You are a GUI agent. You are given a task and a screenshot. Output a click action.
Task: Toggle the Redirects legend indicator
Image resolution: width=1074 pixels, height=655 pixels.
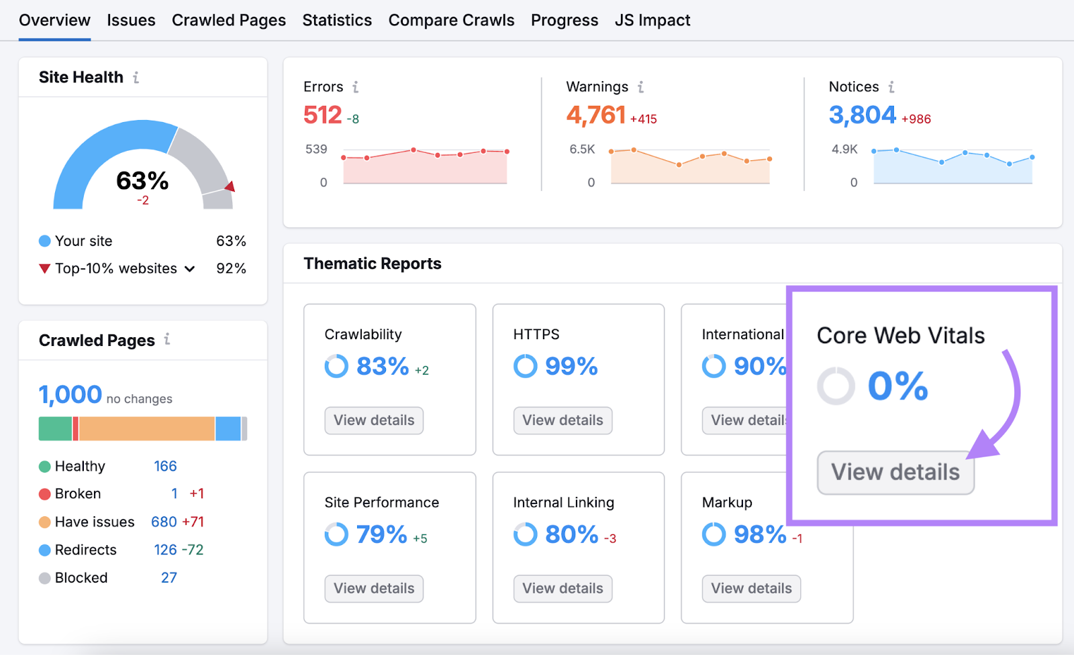point(44,550)
